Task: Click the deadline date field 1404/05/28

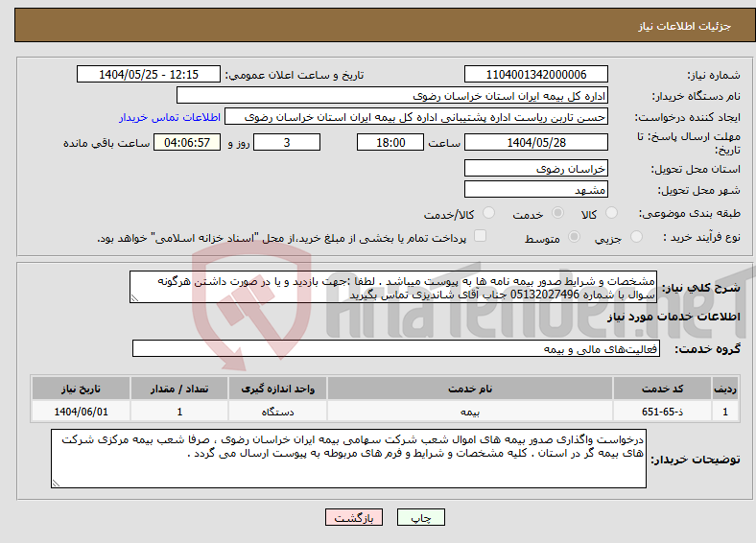Action: [x=535, y=142]
